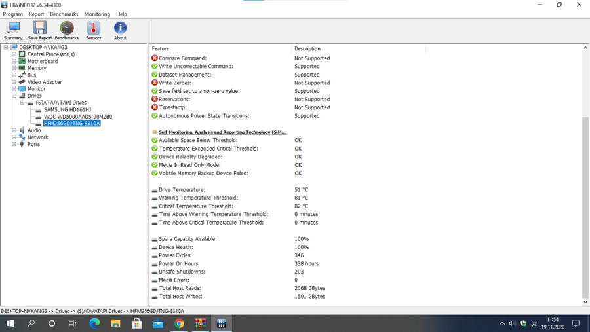Open Mail app from taskbar
590x332 pixels.
158,323
